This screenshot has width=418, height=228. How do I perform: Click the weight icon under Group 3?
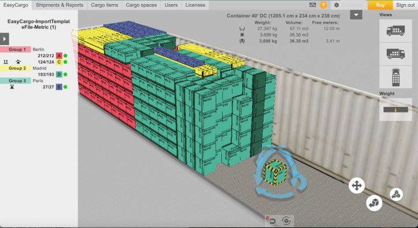(x=12, y=87)
